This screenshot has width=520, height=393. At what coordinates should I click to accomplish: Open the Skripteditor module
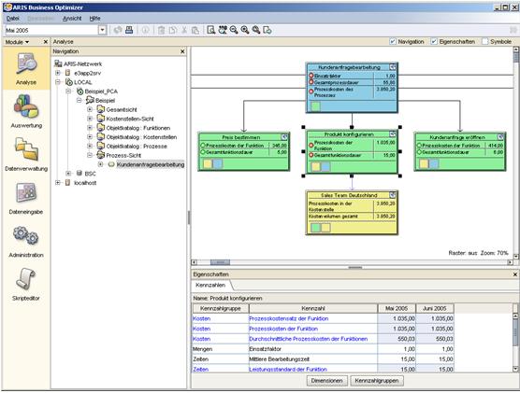point(26,284)
